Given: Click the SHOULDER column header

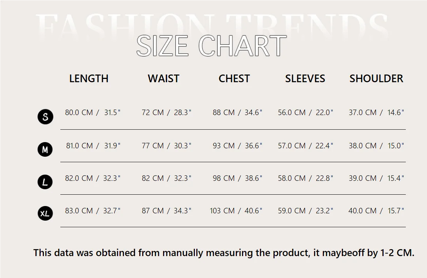Looking at the screenshot, I should tap(376, 79).
